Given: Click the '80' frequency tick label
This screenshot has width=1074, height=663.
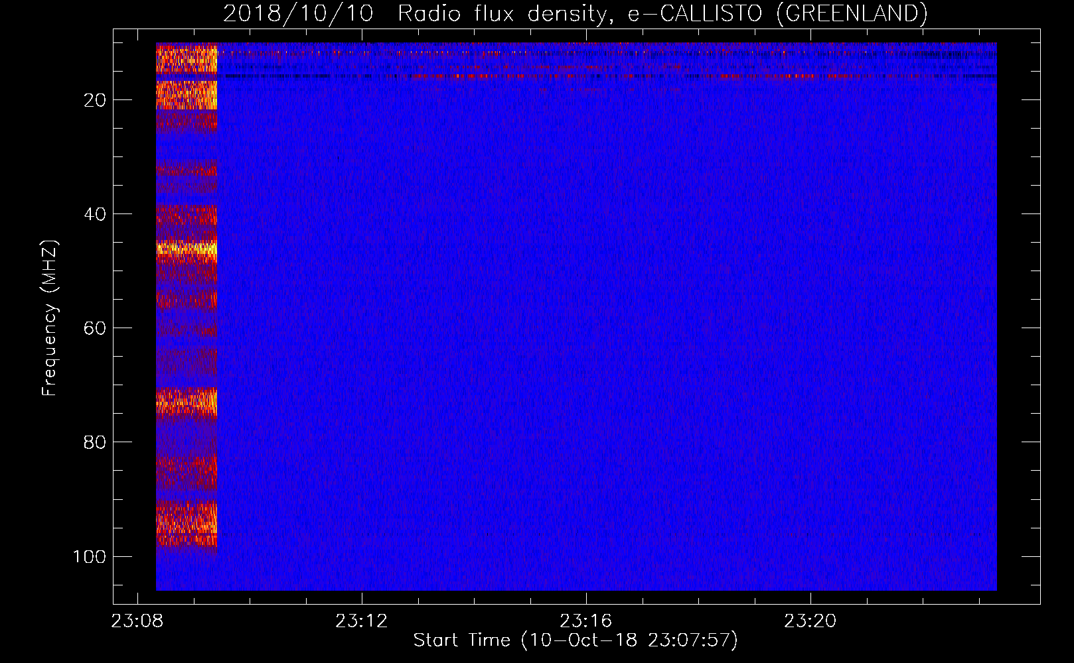Looking at the screenshot, I should pyautogui.click(x=95, y=442).
